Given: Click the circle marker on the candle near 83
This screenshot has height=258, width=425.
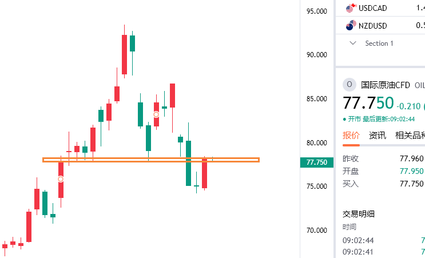Looking at the screenshot, I should coord(156,114).
